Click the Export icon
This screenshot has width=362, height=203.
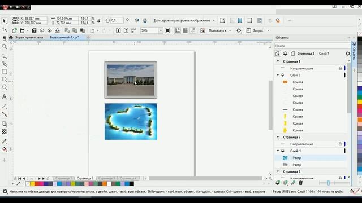tap(126, 30)
